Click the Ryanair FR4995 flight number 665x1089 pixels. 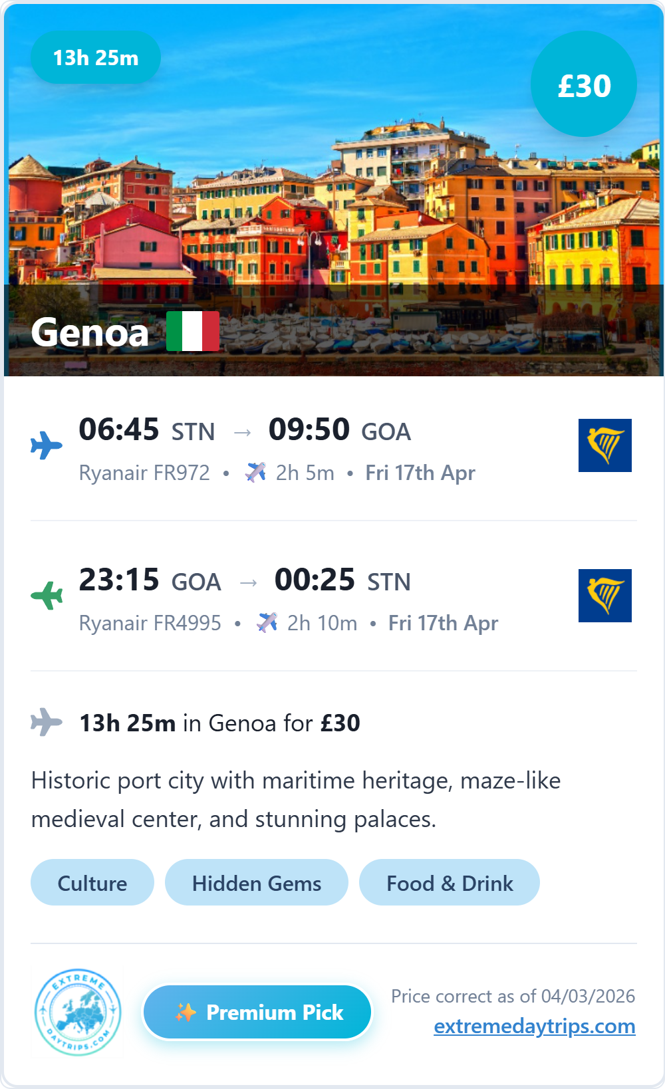(x=150, y=623)
